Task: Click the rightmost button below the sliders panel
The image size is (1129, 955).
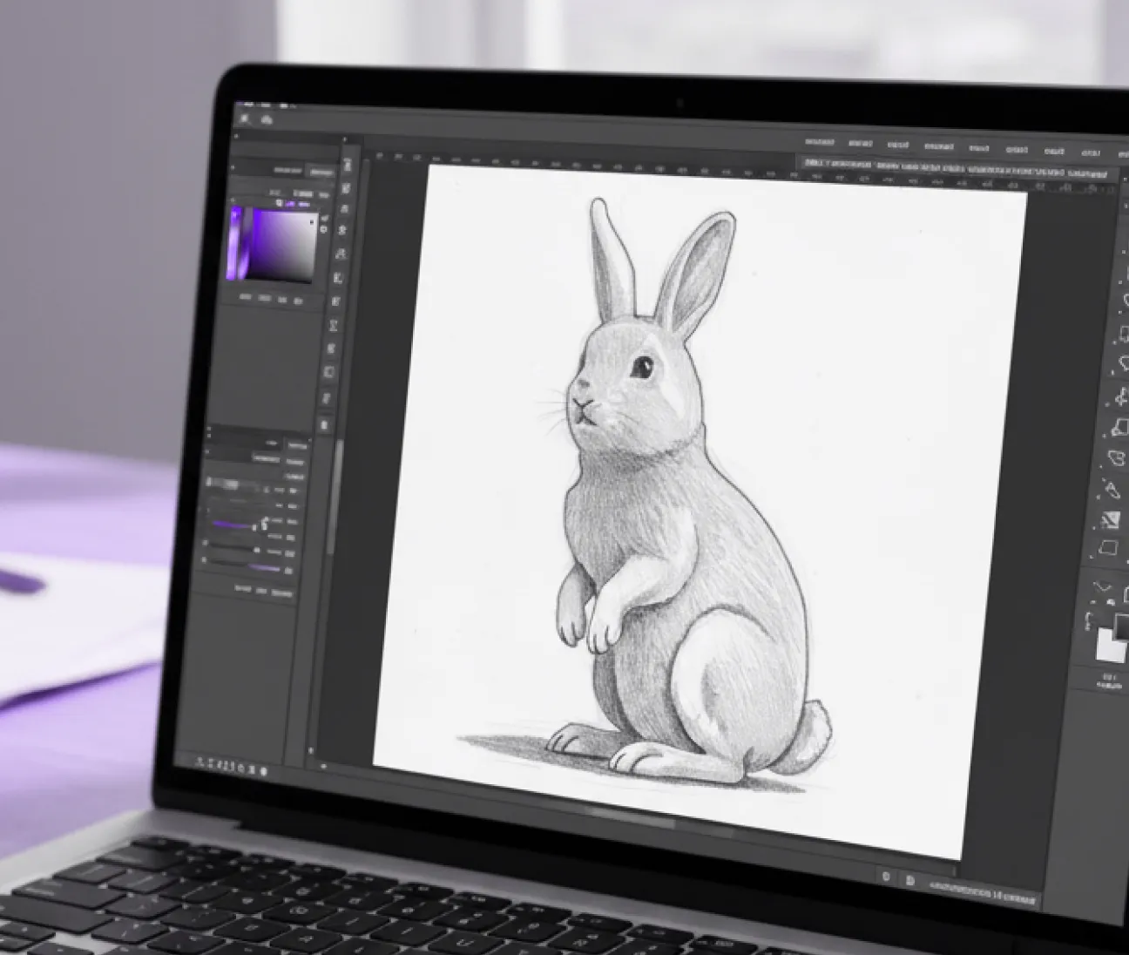Action: pos(280,593)
